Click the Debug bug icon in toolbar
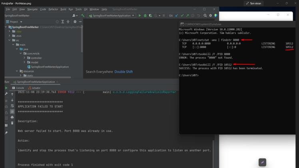The image size is (299, 168). [x=145, y=16]
